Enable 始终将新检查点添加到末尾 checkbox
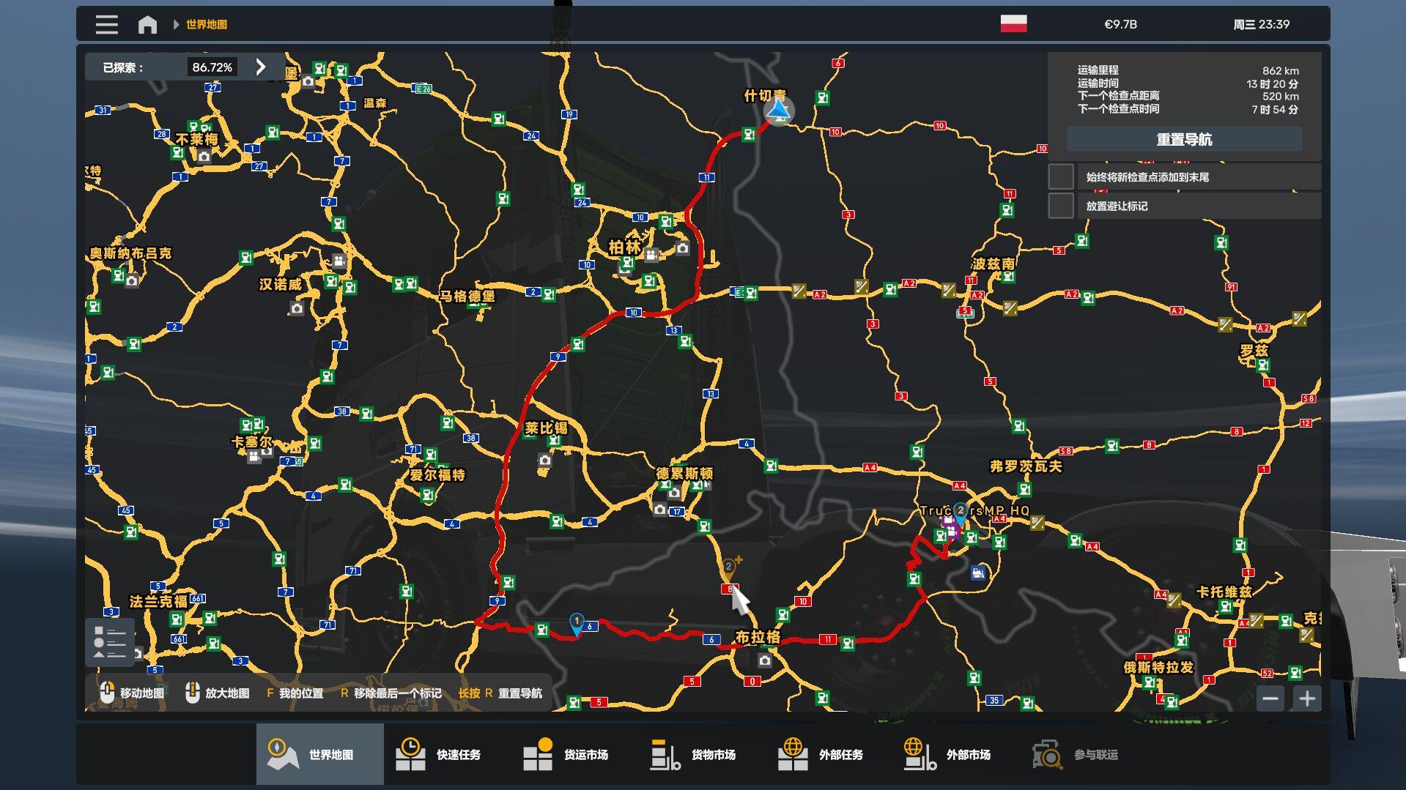 click(x=1061, y=176)
